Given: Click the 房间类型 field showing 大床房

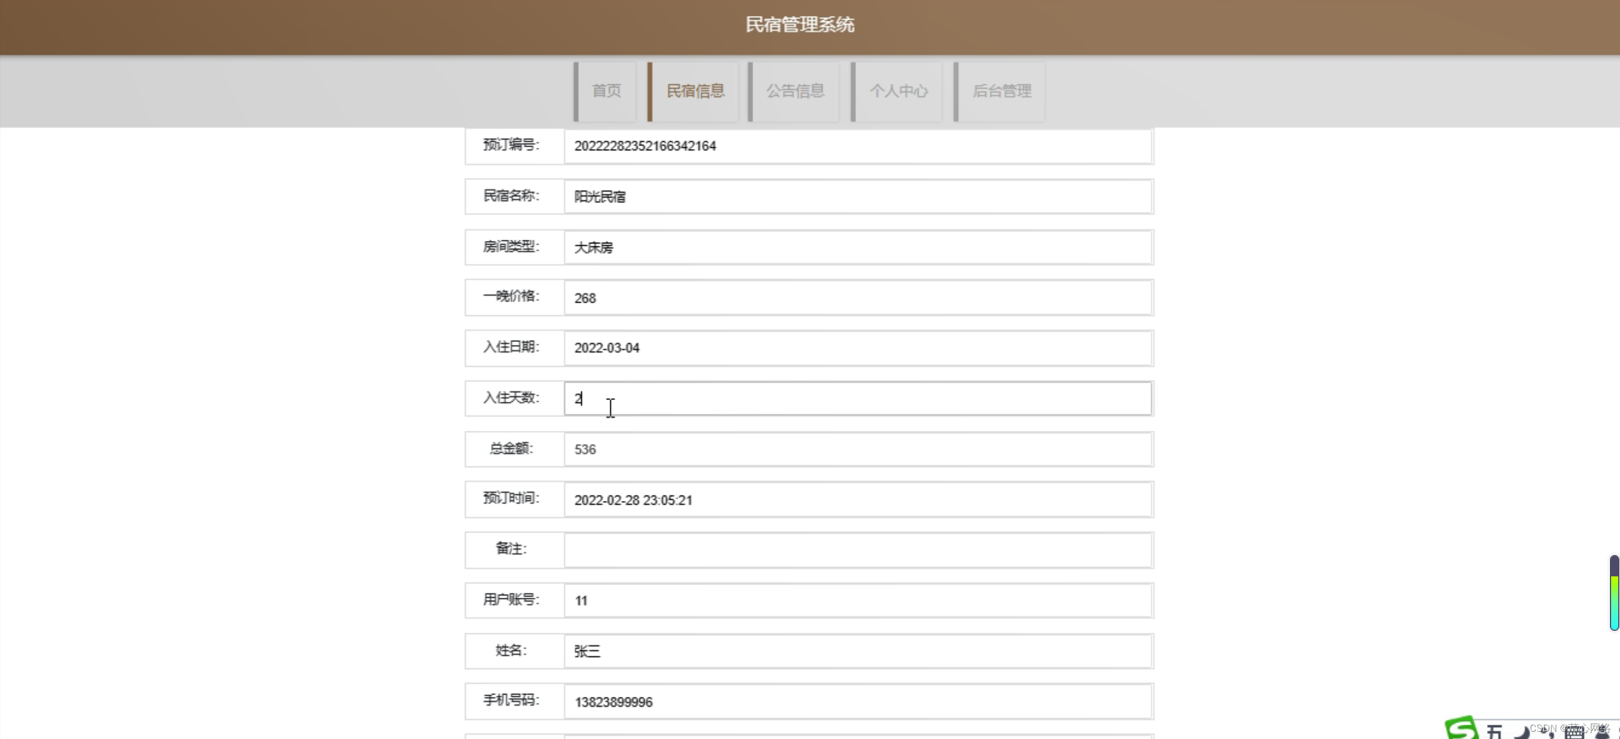Looking at the screenshot, I should point(857,247).
